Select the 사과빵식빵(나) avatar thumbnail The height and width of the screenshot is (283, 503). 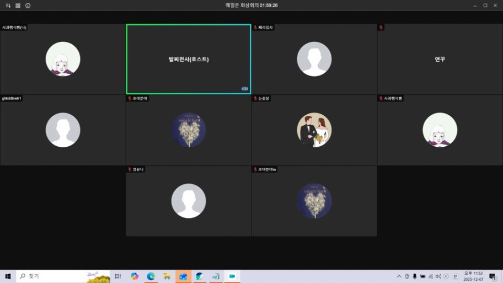coord(63,59)
